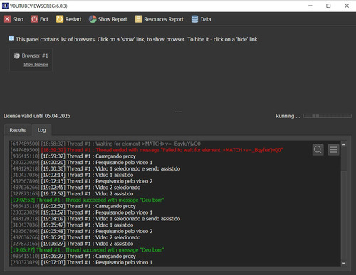Viewport: 356px width, 275px height.
Task: Click the Stop label text
Action: [x=18, y=19]
